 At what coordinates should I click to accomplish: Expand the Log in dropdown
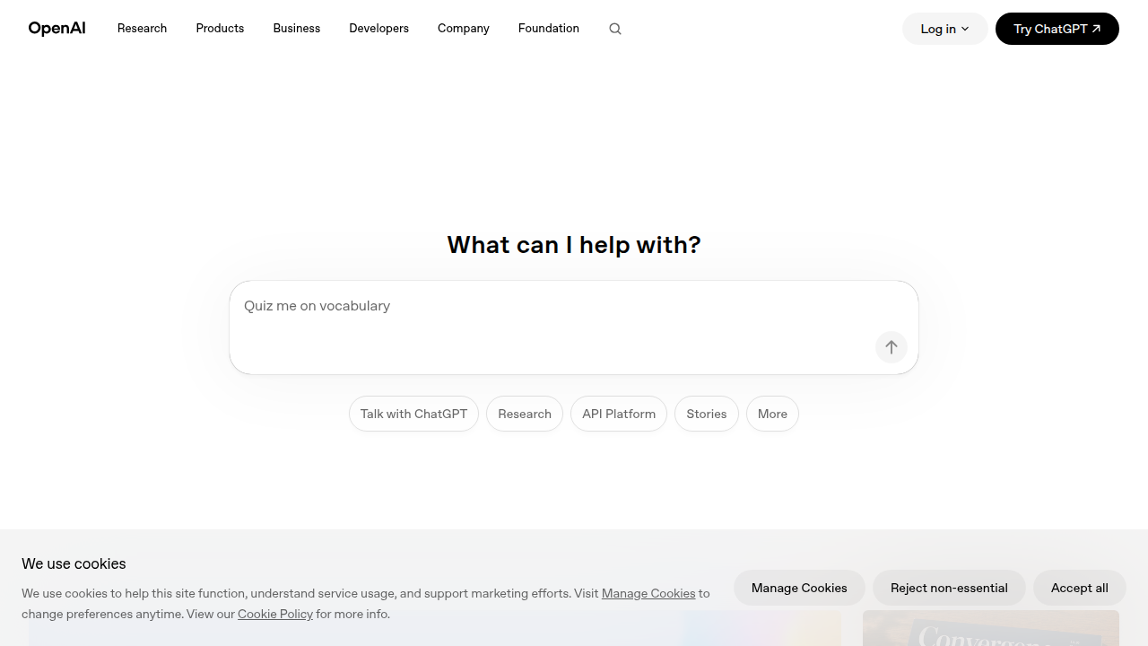pyautogui.click(x=945, y=29)
